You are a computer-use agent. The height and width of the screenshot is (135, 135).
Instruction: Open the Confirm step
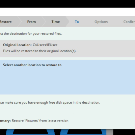coord(129,22)
